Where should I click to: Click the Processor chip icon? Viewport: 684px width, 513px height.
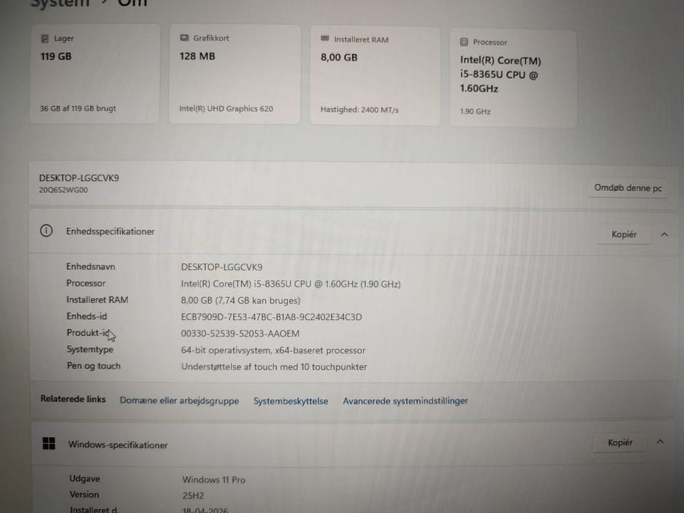tap(464, 42)
